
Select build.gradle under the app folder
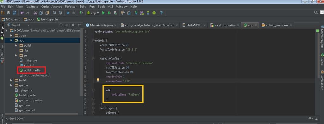click(32, 70)
